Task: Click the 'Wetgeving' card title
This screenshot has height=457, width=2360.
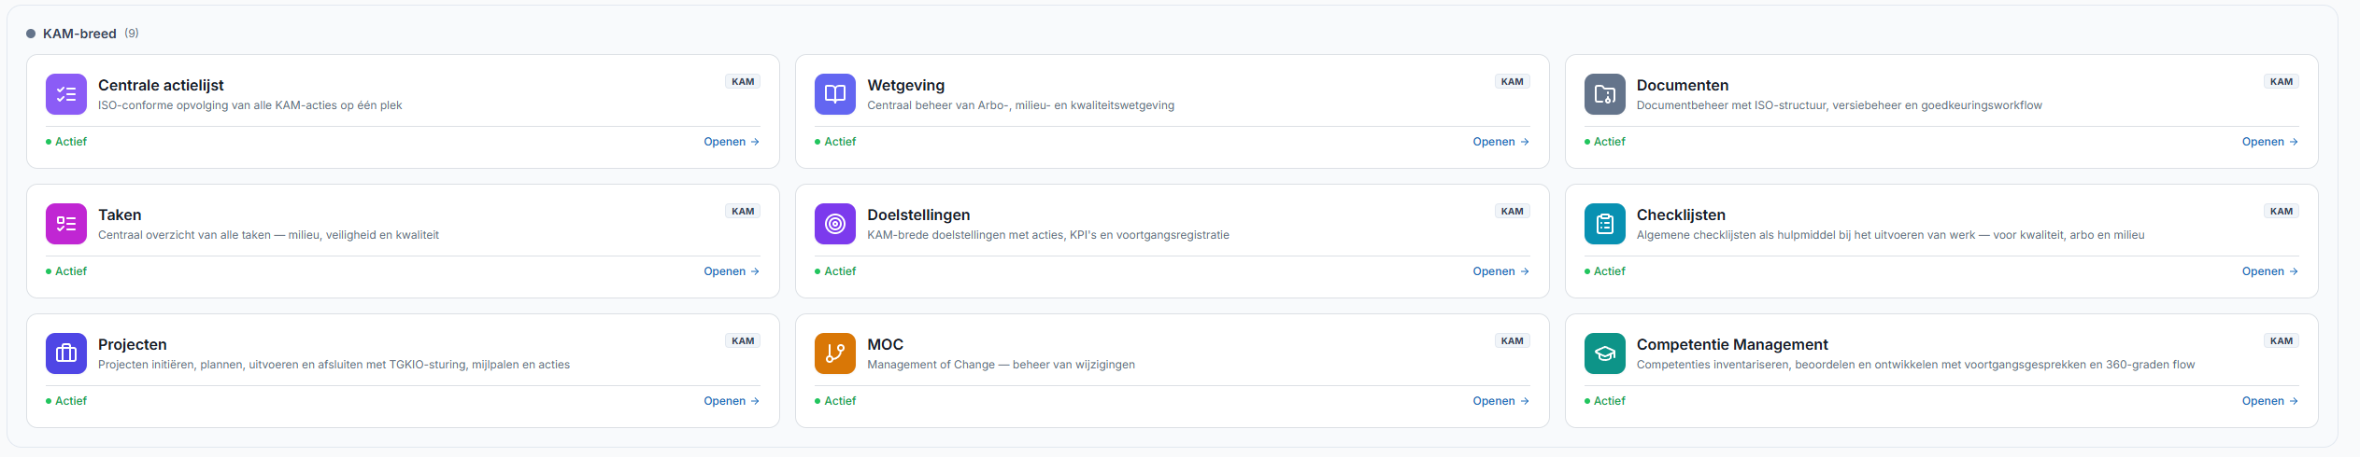Action: point(906,85)
